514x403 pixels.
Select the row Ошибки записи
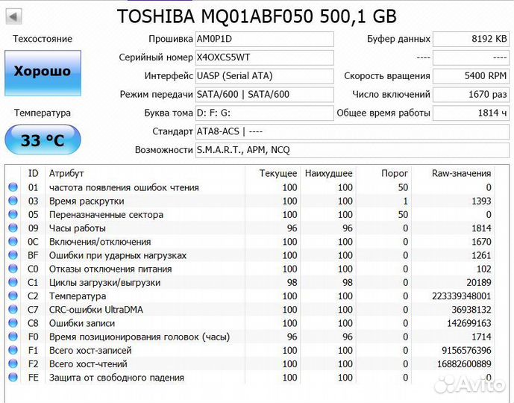click(250, 323)
